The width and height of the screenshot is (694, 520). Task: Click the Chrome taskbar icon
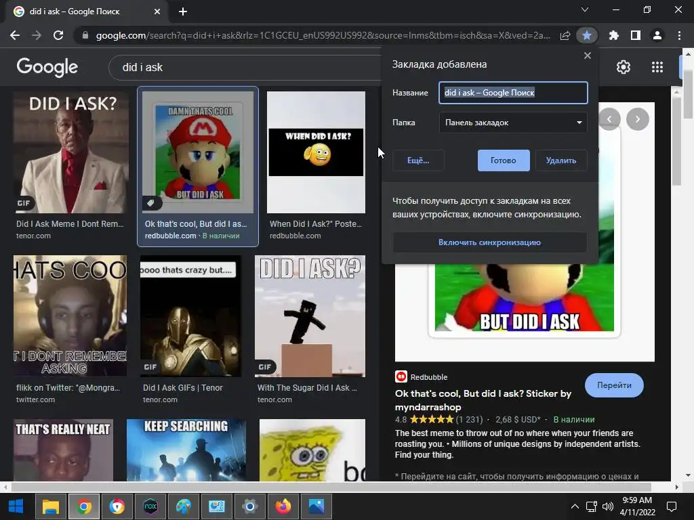coord(83,506)
